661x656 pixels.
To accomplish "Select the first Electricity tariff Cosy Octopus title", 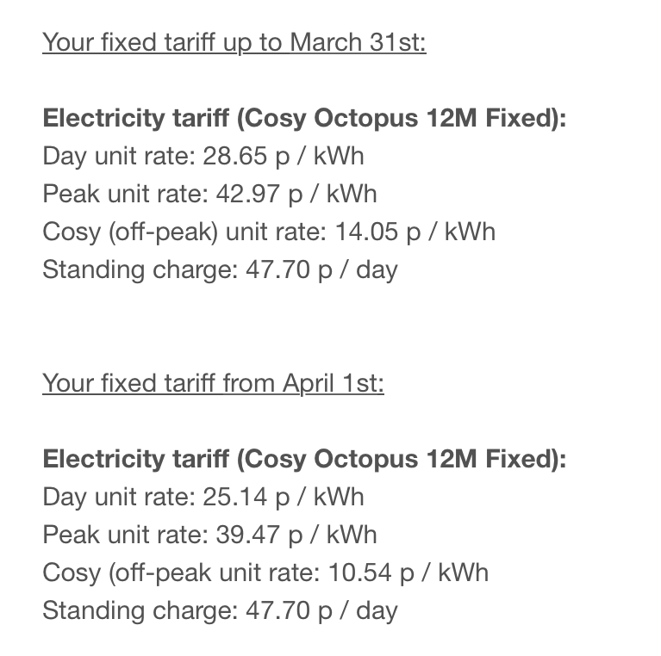I will pos(304,119).
